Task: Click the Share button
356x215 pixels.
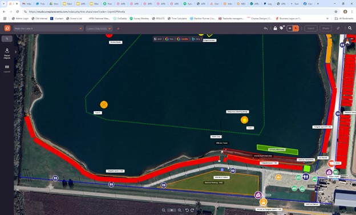Action: pos(326,29)
